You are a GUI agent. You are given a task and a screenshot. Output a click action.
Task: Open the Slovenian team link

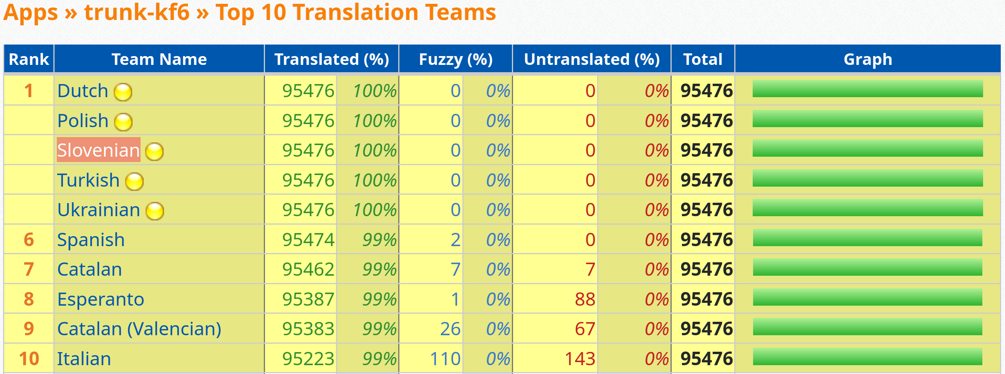[x=98, y=150]
